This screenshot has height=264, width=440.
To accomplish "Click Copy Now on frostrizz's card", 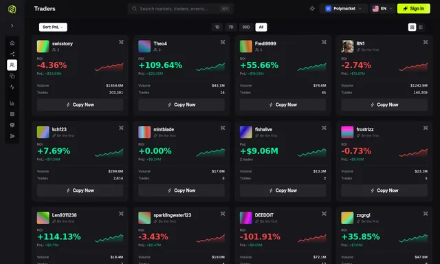I will (384, 190).
